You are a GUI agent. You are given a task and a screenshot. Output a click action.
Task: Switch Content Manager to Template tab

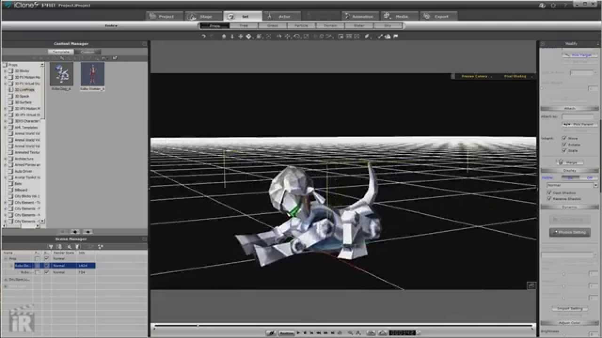coord(61,52)
